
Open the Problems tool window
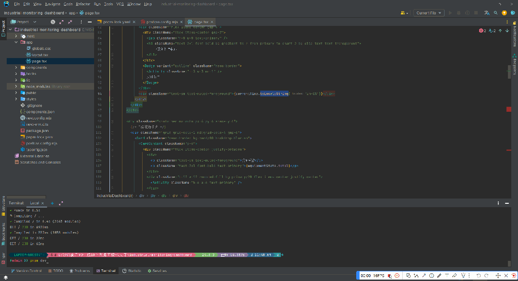coord(80,271)
